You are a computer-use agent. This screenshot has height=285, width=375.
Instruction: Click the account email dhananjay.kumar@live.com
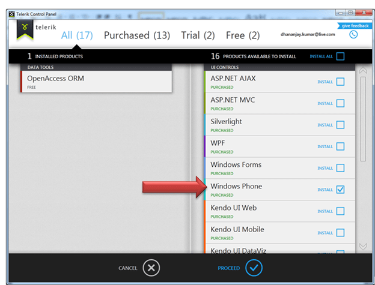click(306, 35)
